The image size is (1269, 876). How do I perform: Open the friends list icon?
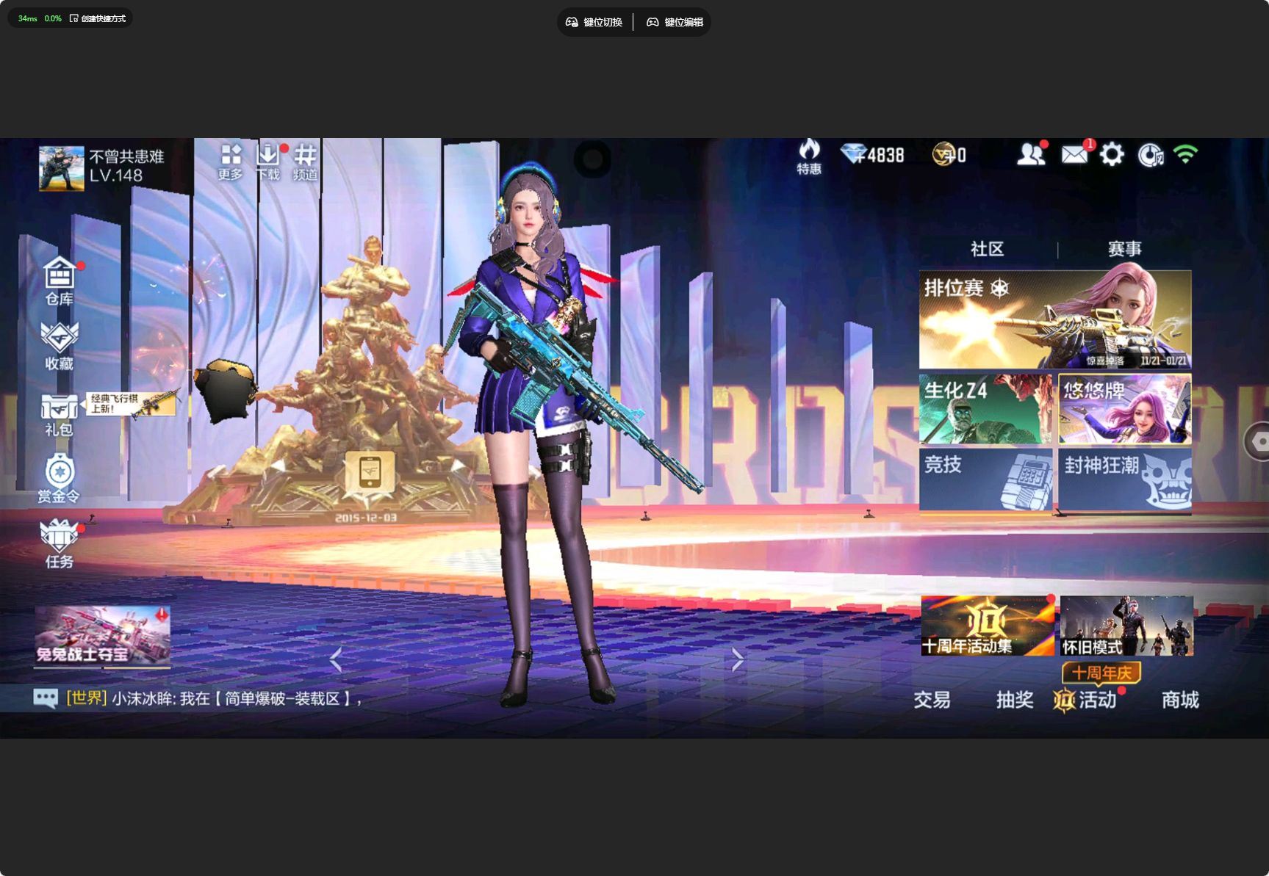coord(1031,155)
